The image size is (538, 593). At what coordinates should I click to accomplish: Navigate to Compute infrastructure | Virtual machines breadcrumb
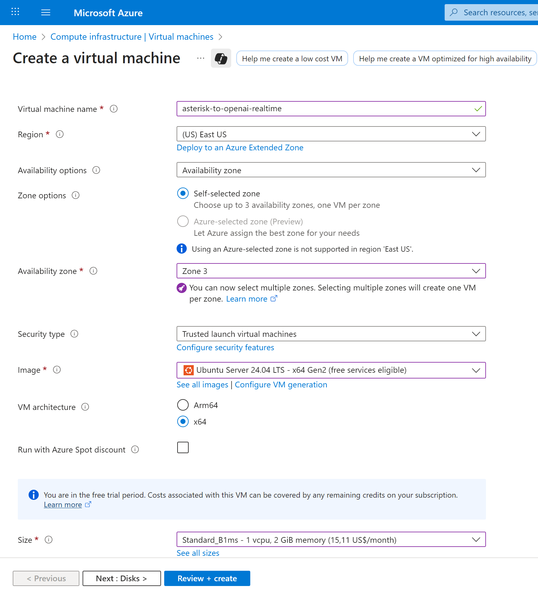pyautogui.click(x=132, y=37)
